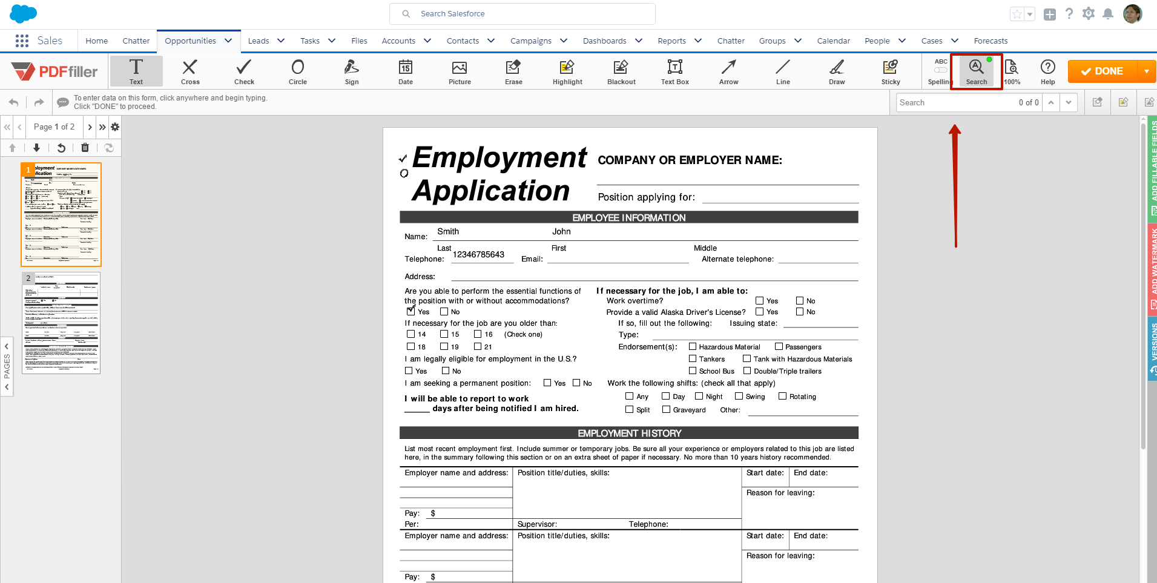Select the Line drawing tool

[783, 71]
